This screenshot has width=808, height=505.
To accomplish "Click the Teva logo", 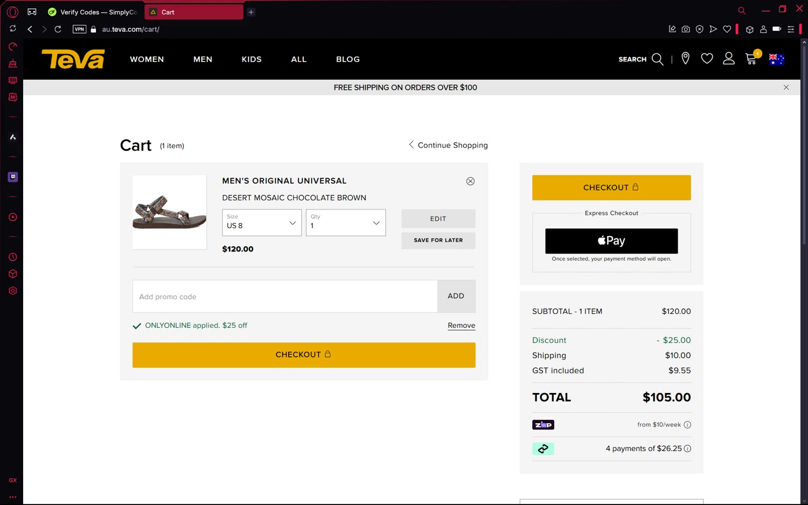I will (73, 59).
